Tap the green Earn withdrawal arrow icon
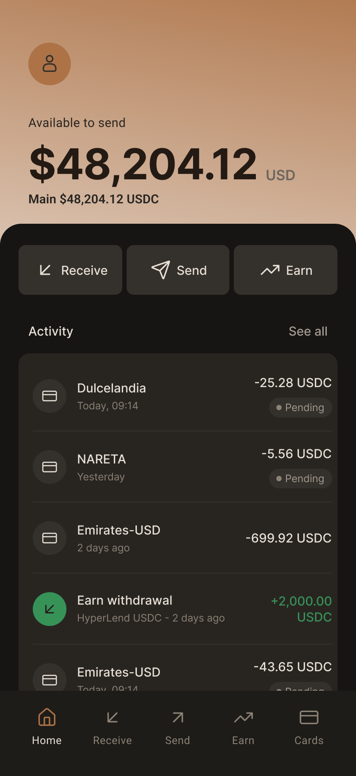Viewport: 356px width, 776px height. 50,609
